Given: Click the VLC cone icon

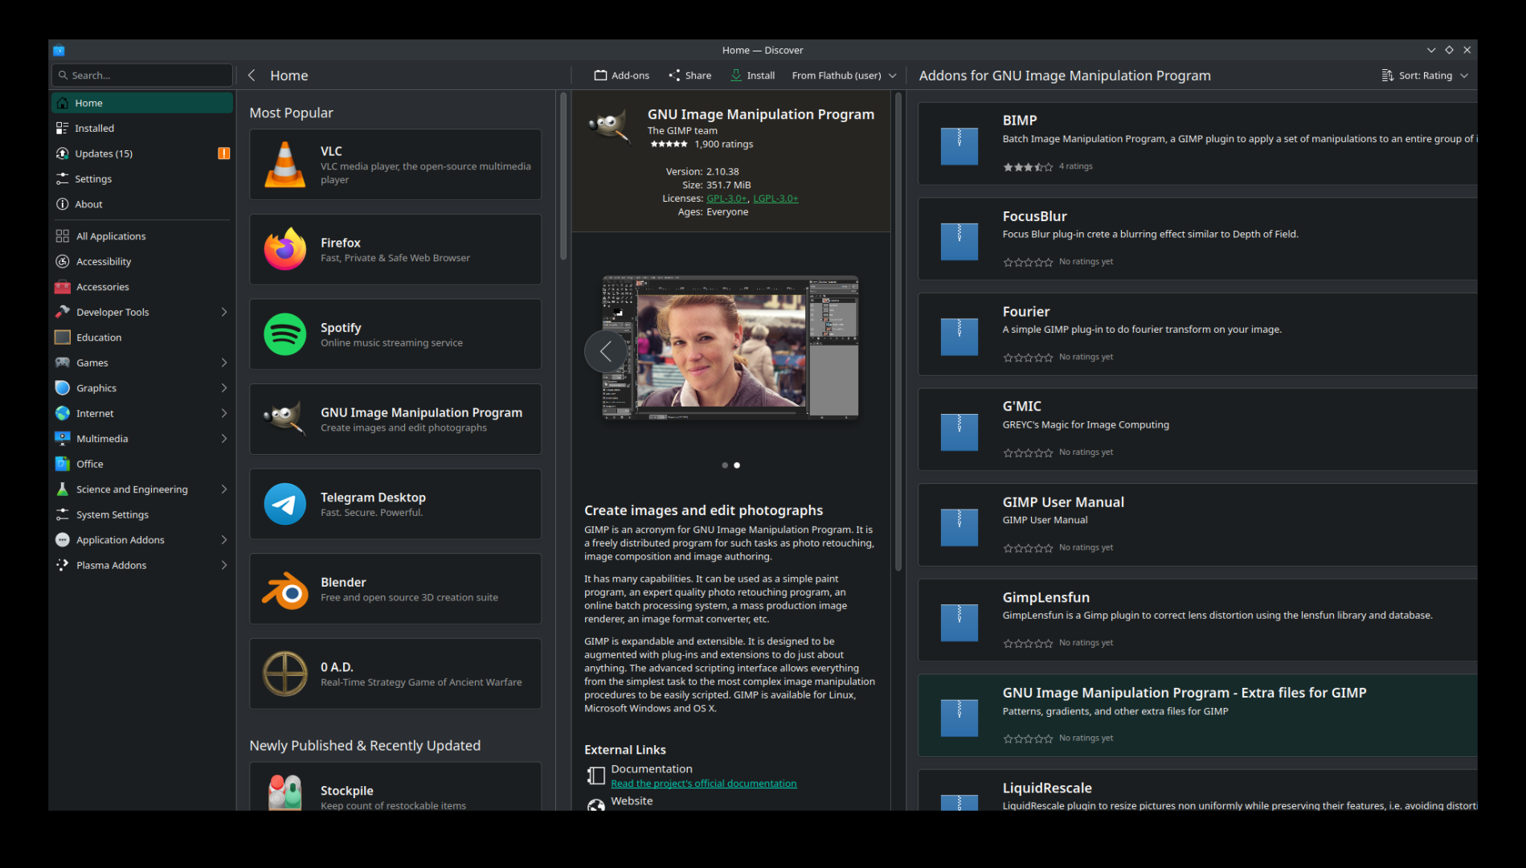Looking at the screenshot, I should (285, 165).
